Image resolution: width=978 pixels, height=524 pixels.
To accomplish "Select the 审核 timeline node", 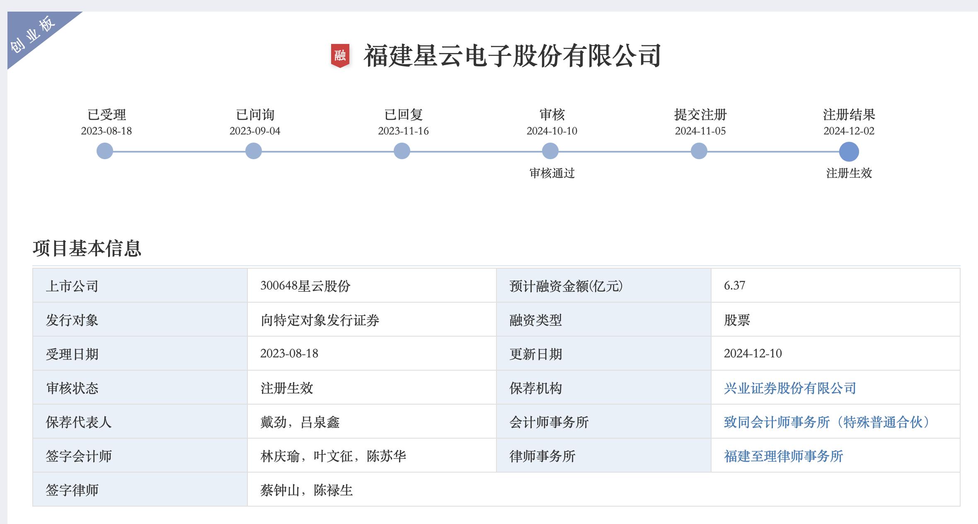I will click(550, 151).
